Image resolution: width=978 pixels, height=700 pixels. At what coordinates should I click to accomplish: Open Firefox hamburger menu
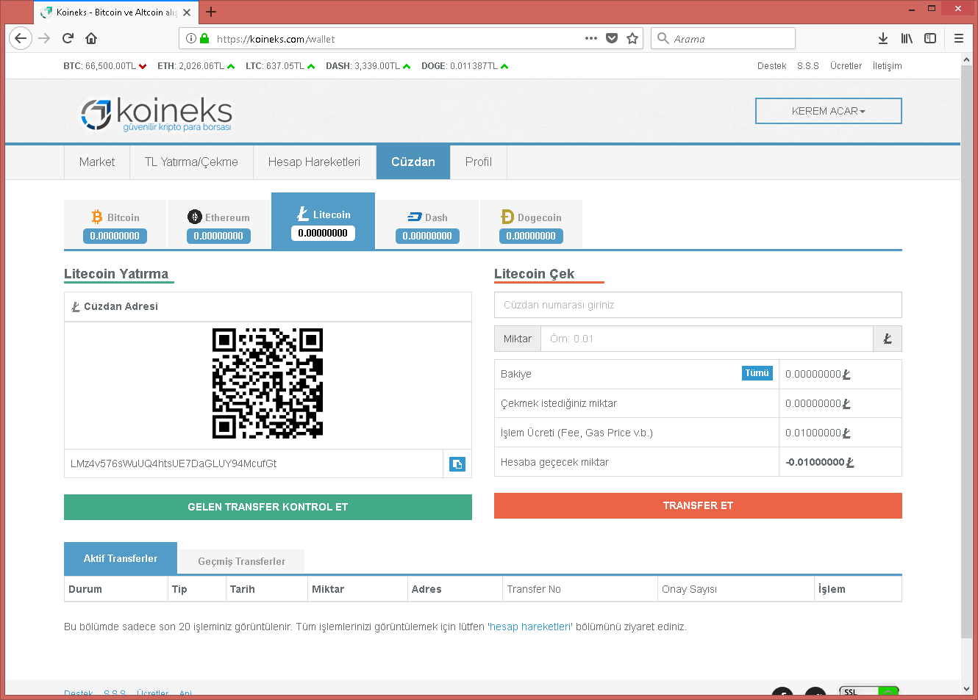coord(959,38)
